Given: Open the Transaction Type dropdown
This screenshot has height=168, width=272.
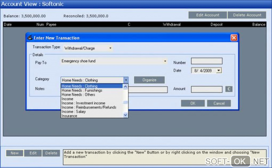Looking at the screenshot, I should pos(88,48).
